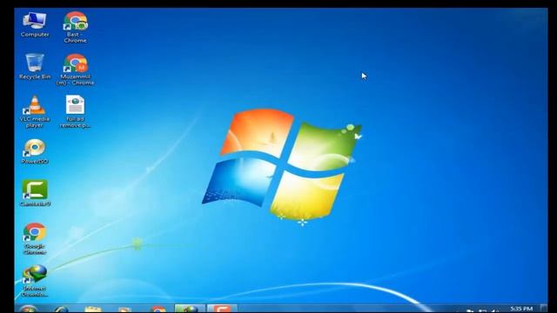Click the Internet Download Manager desktop shortcut
This screenshot has height=313, width=557.
35,280
